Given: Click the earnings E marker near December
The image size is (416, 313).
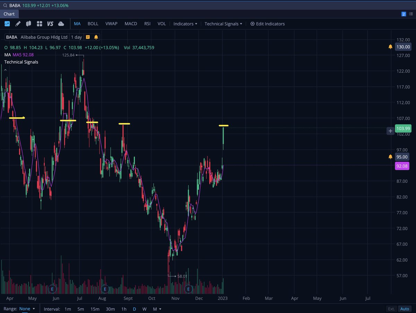Looking at the screenshot, I should point(189,289).
